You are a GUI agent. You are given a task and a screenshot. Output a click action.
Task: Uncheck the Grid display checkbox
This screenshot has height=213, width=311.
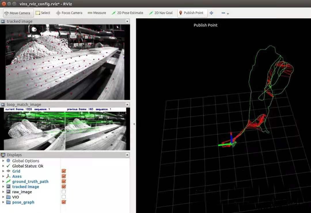[64, 171]
